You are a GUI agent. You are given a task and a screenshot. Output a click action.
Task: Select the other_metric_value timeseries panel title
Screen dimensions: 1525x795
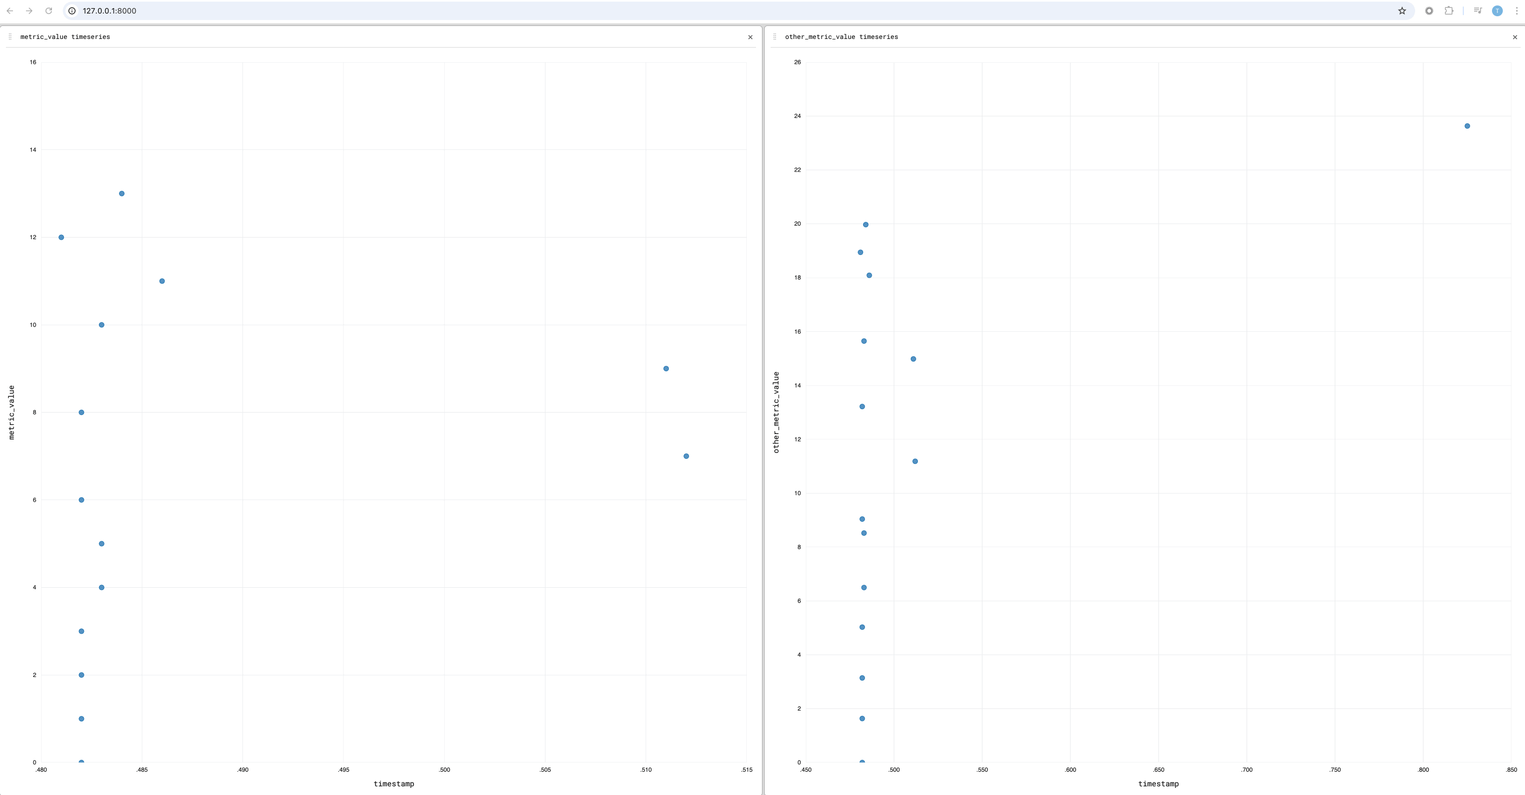(x=841, y=37)
